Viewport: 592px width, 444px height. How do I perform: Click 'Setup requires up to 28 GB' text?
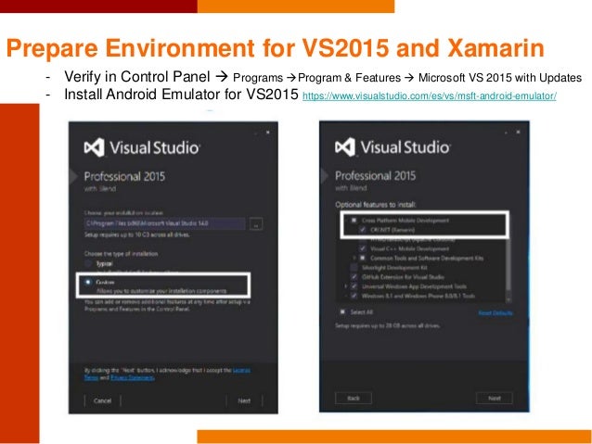pyautogui.click(x=387, y=325)
